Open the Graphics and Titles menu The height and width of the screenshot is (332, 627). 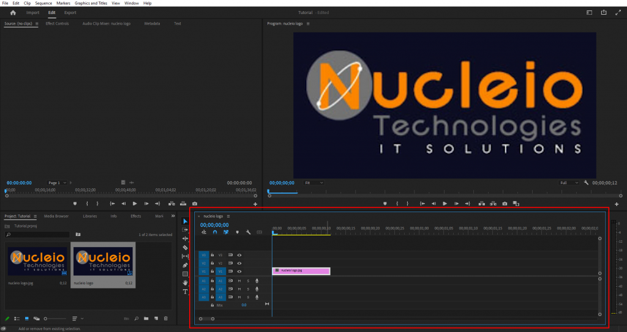point(91,3)
